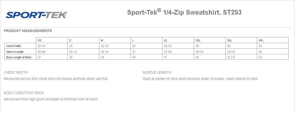The height and width of the screenshot is (113, 295).
Task: Click the BODY LENGTH AT BACK description heading
Action: pyautogui.click(x=24, y=93)
